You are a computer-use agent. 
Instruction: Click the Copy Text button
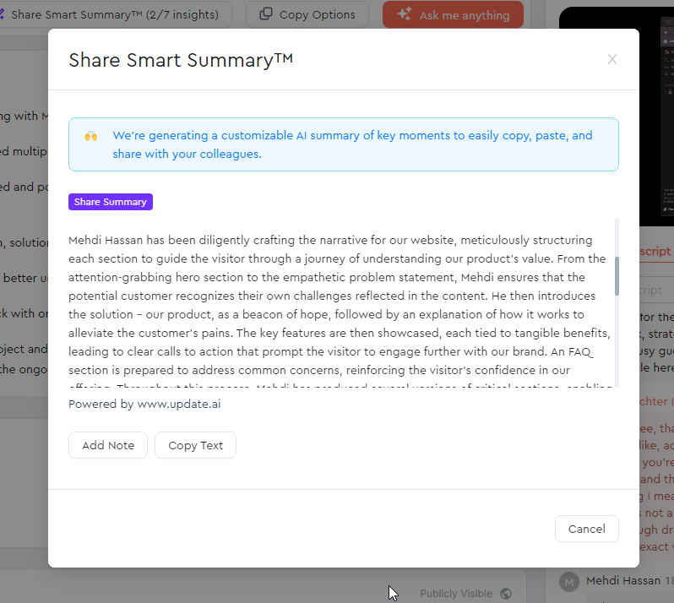(195, 445)
